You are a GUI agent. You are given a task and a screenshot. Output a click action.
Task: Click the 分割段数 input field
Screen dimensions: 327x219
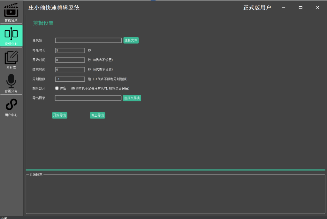(70, 79)
